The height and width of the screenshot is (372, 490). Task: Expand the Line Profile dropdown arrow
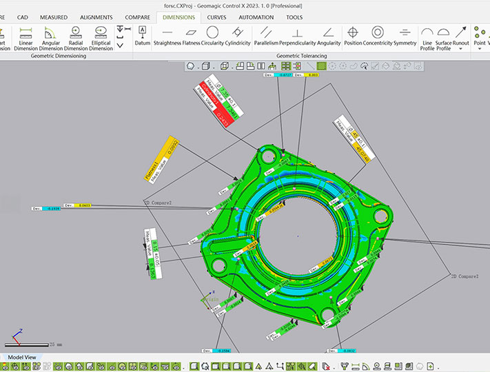coord(427,49)
